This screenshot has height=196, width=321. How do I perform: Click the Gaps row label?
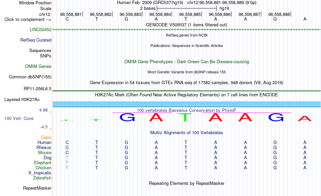(46, 138)
